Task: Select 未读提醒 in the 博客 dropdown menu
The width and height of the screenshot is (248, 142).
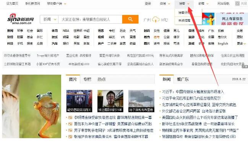Action: 184,20
